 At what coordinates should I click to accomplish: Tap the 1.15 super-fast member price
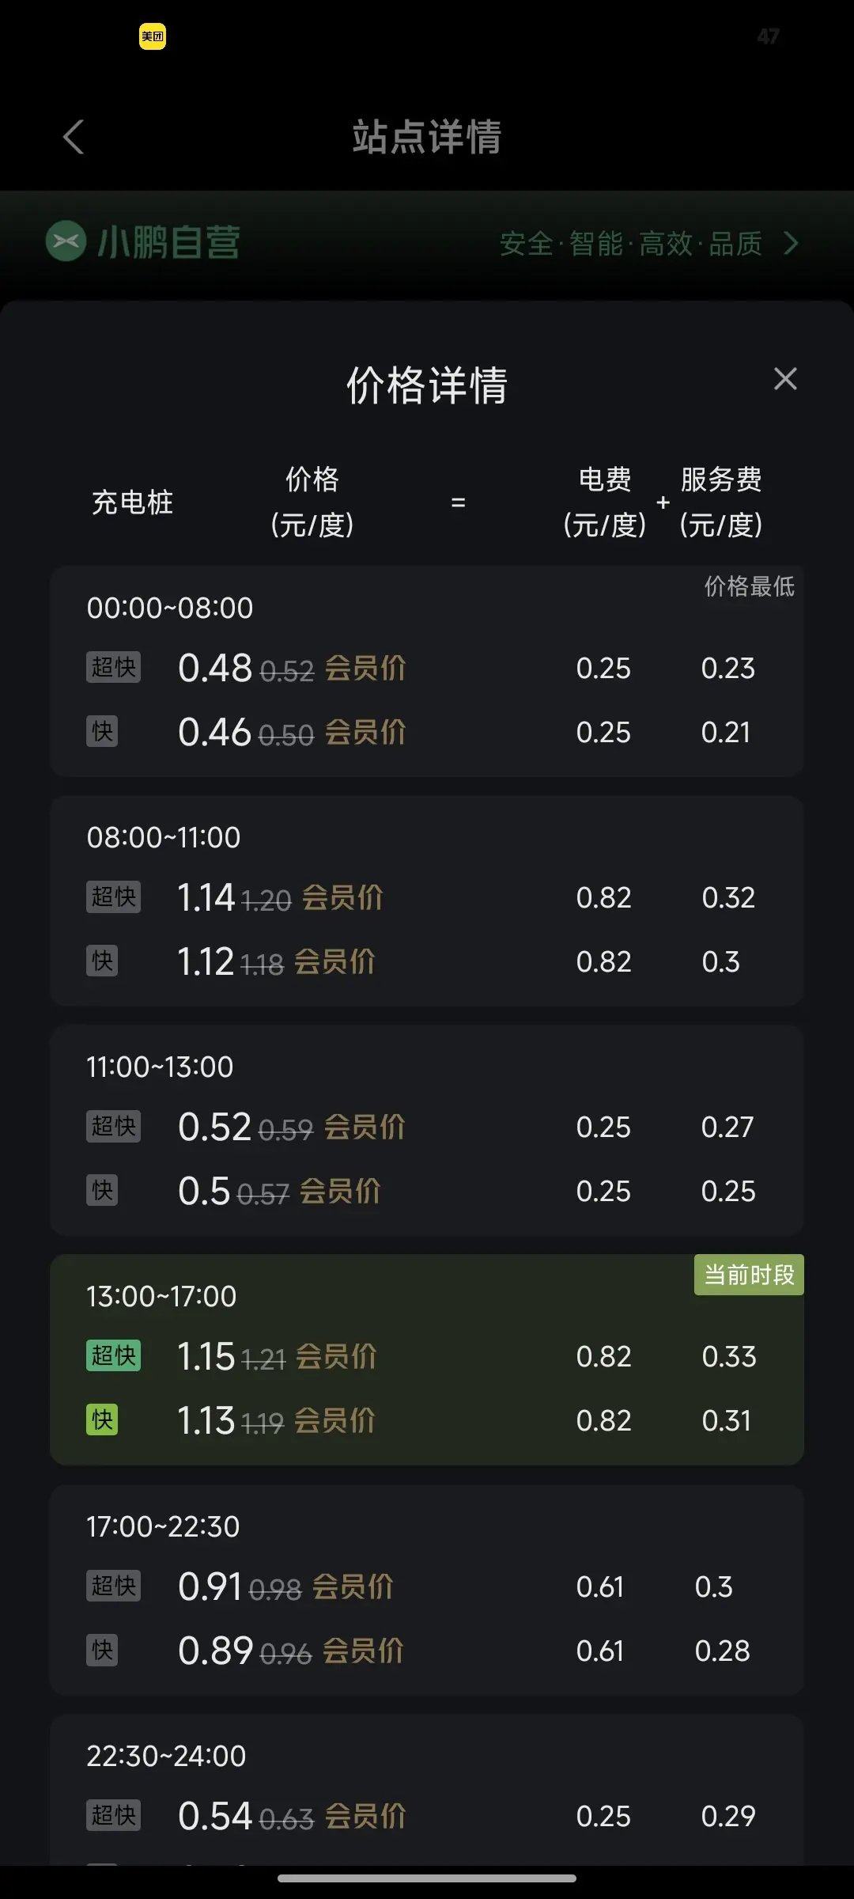pos(206,1356)
